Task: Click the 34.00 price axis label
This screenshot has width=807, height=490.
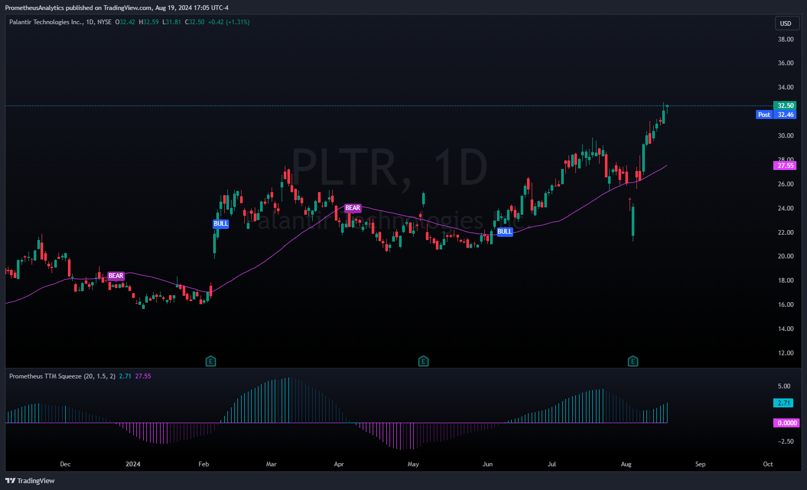Action: coord(786,87)
